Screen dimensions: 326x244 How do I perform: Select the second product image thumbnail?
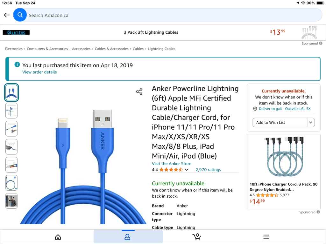[x=11, y=111]
